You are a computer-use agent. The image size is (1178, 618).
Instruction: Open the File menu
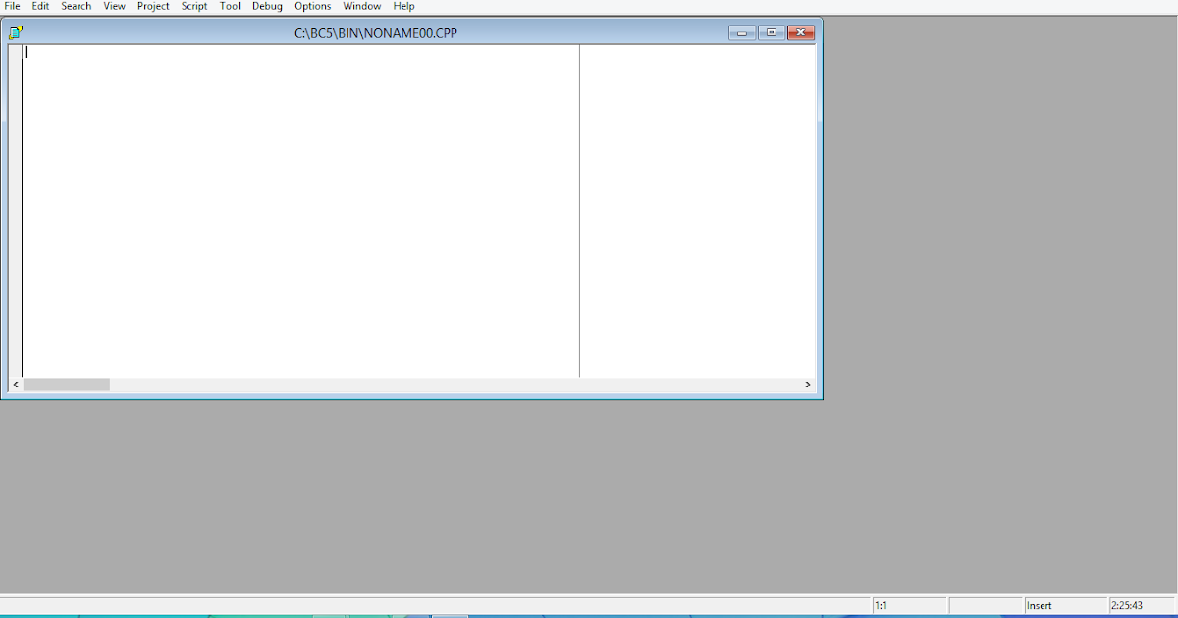click(x=12, y=6)
